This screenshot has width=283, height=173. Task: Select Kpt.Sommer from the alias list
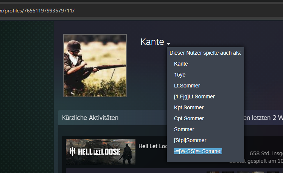pos(189,107)
